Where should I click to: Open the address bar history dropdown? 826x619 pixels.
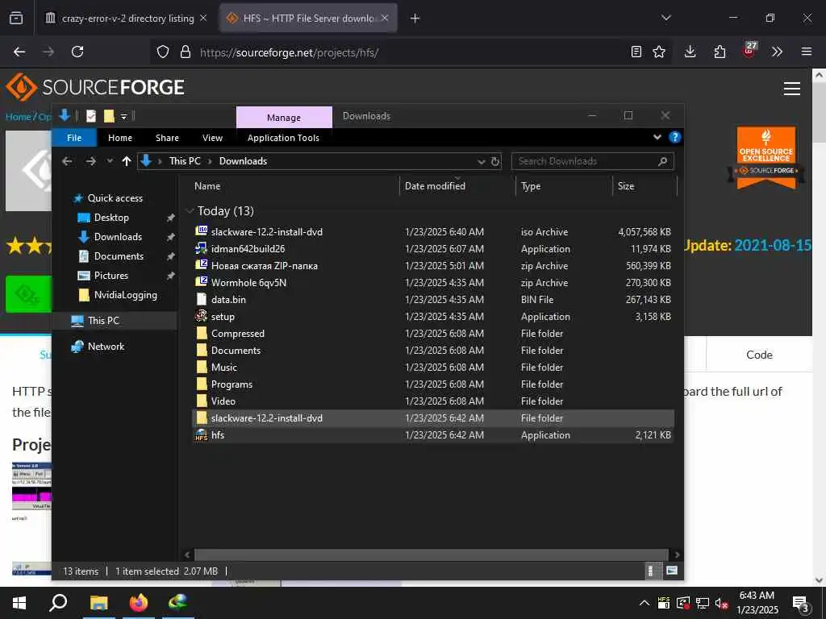(x=481, y=161)
